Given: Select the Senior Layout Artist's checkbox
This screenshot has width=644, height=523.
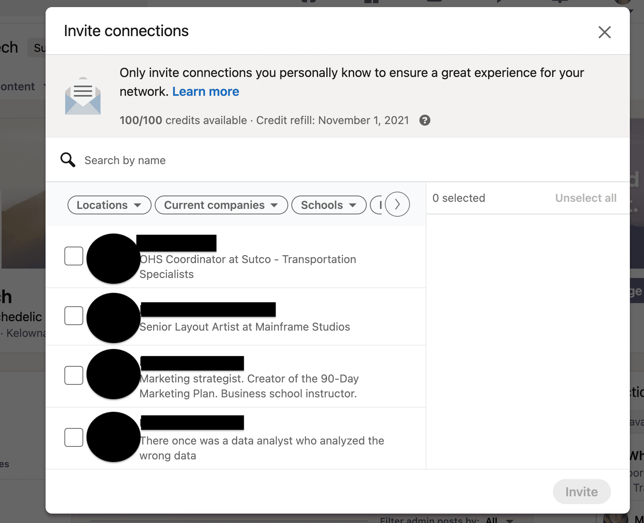Looking at the screenshot, I should pyautogui.click(x=73, y=315).
